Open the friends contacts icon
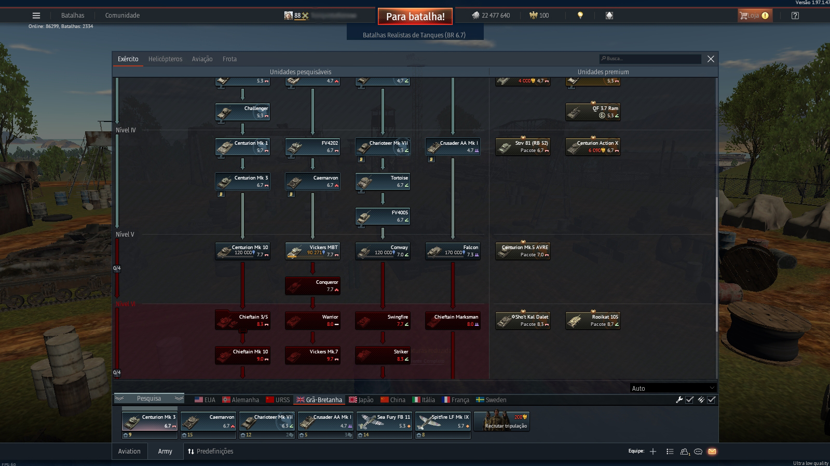 685,451
